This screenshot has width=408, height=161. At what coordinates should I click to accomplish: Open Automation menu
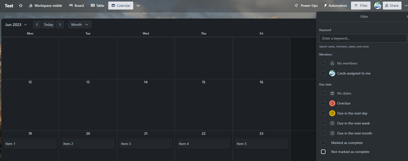pos(335,5)
